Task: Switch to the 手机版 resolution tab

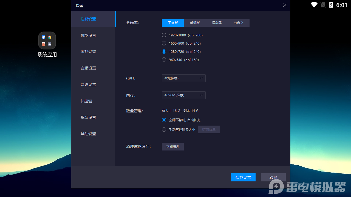Action: (x=195, y=23)
